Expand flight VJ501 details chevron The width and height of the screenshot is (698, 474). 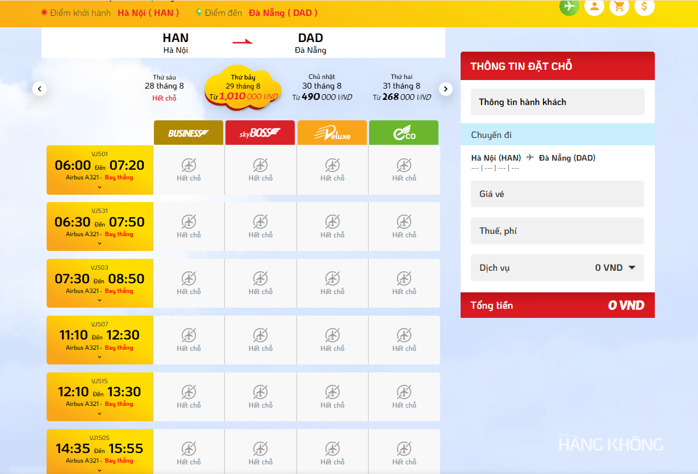click(99, 187)
